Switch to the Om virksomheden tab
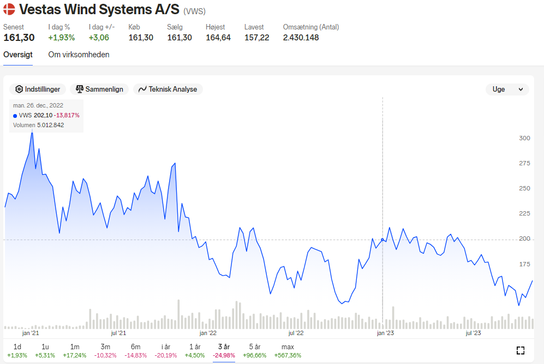This screenshot has width=544, height=364. coord(79,55)
